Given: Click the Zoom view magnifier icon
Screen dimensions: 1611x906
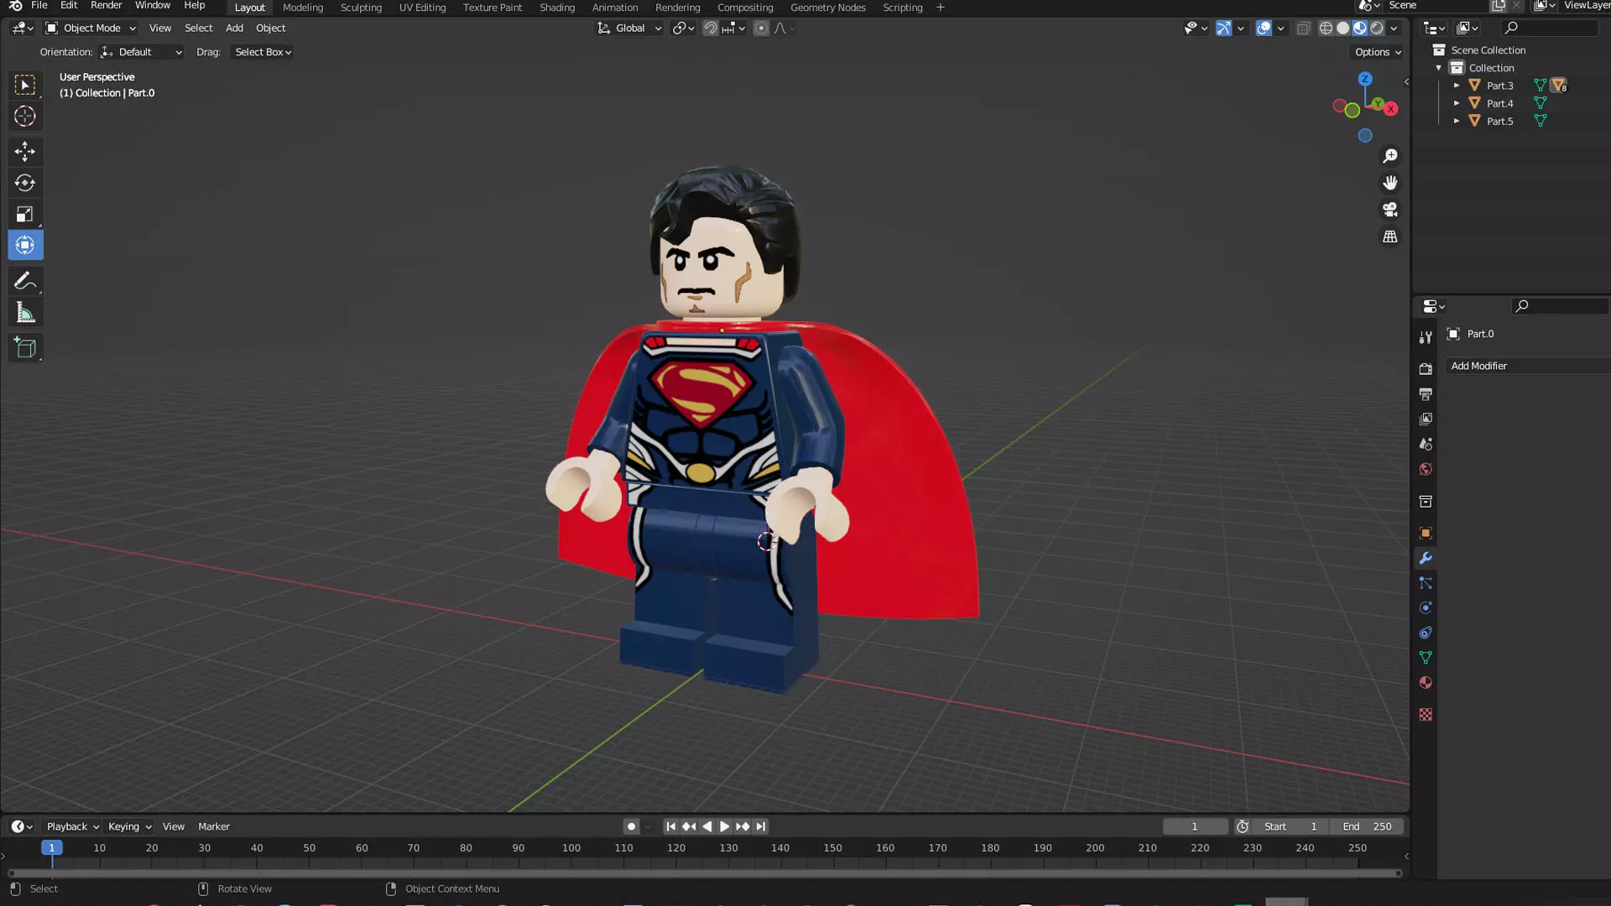Looking at the screenshot, I should 1390,156.
